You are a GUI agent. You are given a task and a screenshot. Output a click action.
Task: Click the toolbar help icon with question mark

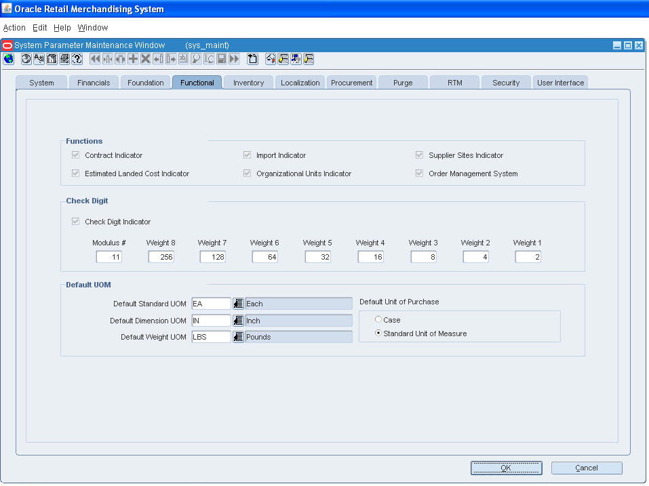[77, 59]
